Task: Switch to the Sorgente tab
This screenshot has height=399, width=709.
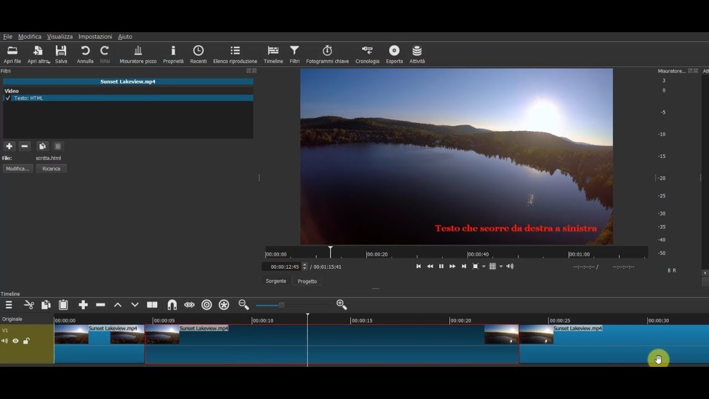Action: (276, 281)
